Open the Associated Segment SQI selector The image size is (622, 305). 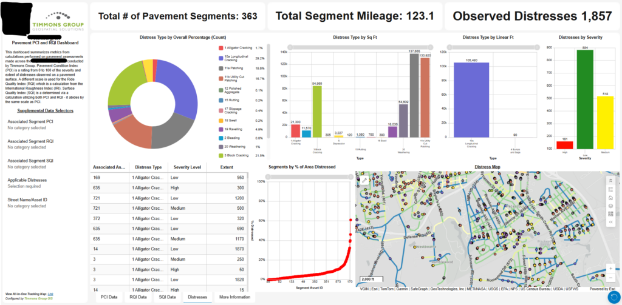click(x=46, y=164)
